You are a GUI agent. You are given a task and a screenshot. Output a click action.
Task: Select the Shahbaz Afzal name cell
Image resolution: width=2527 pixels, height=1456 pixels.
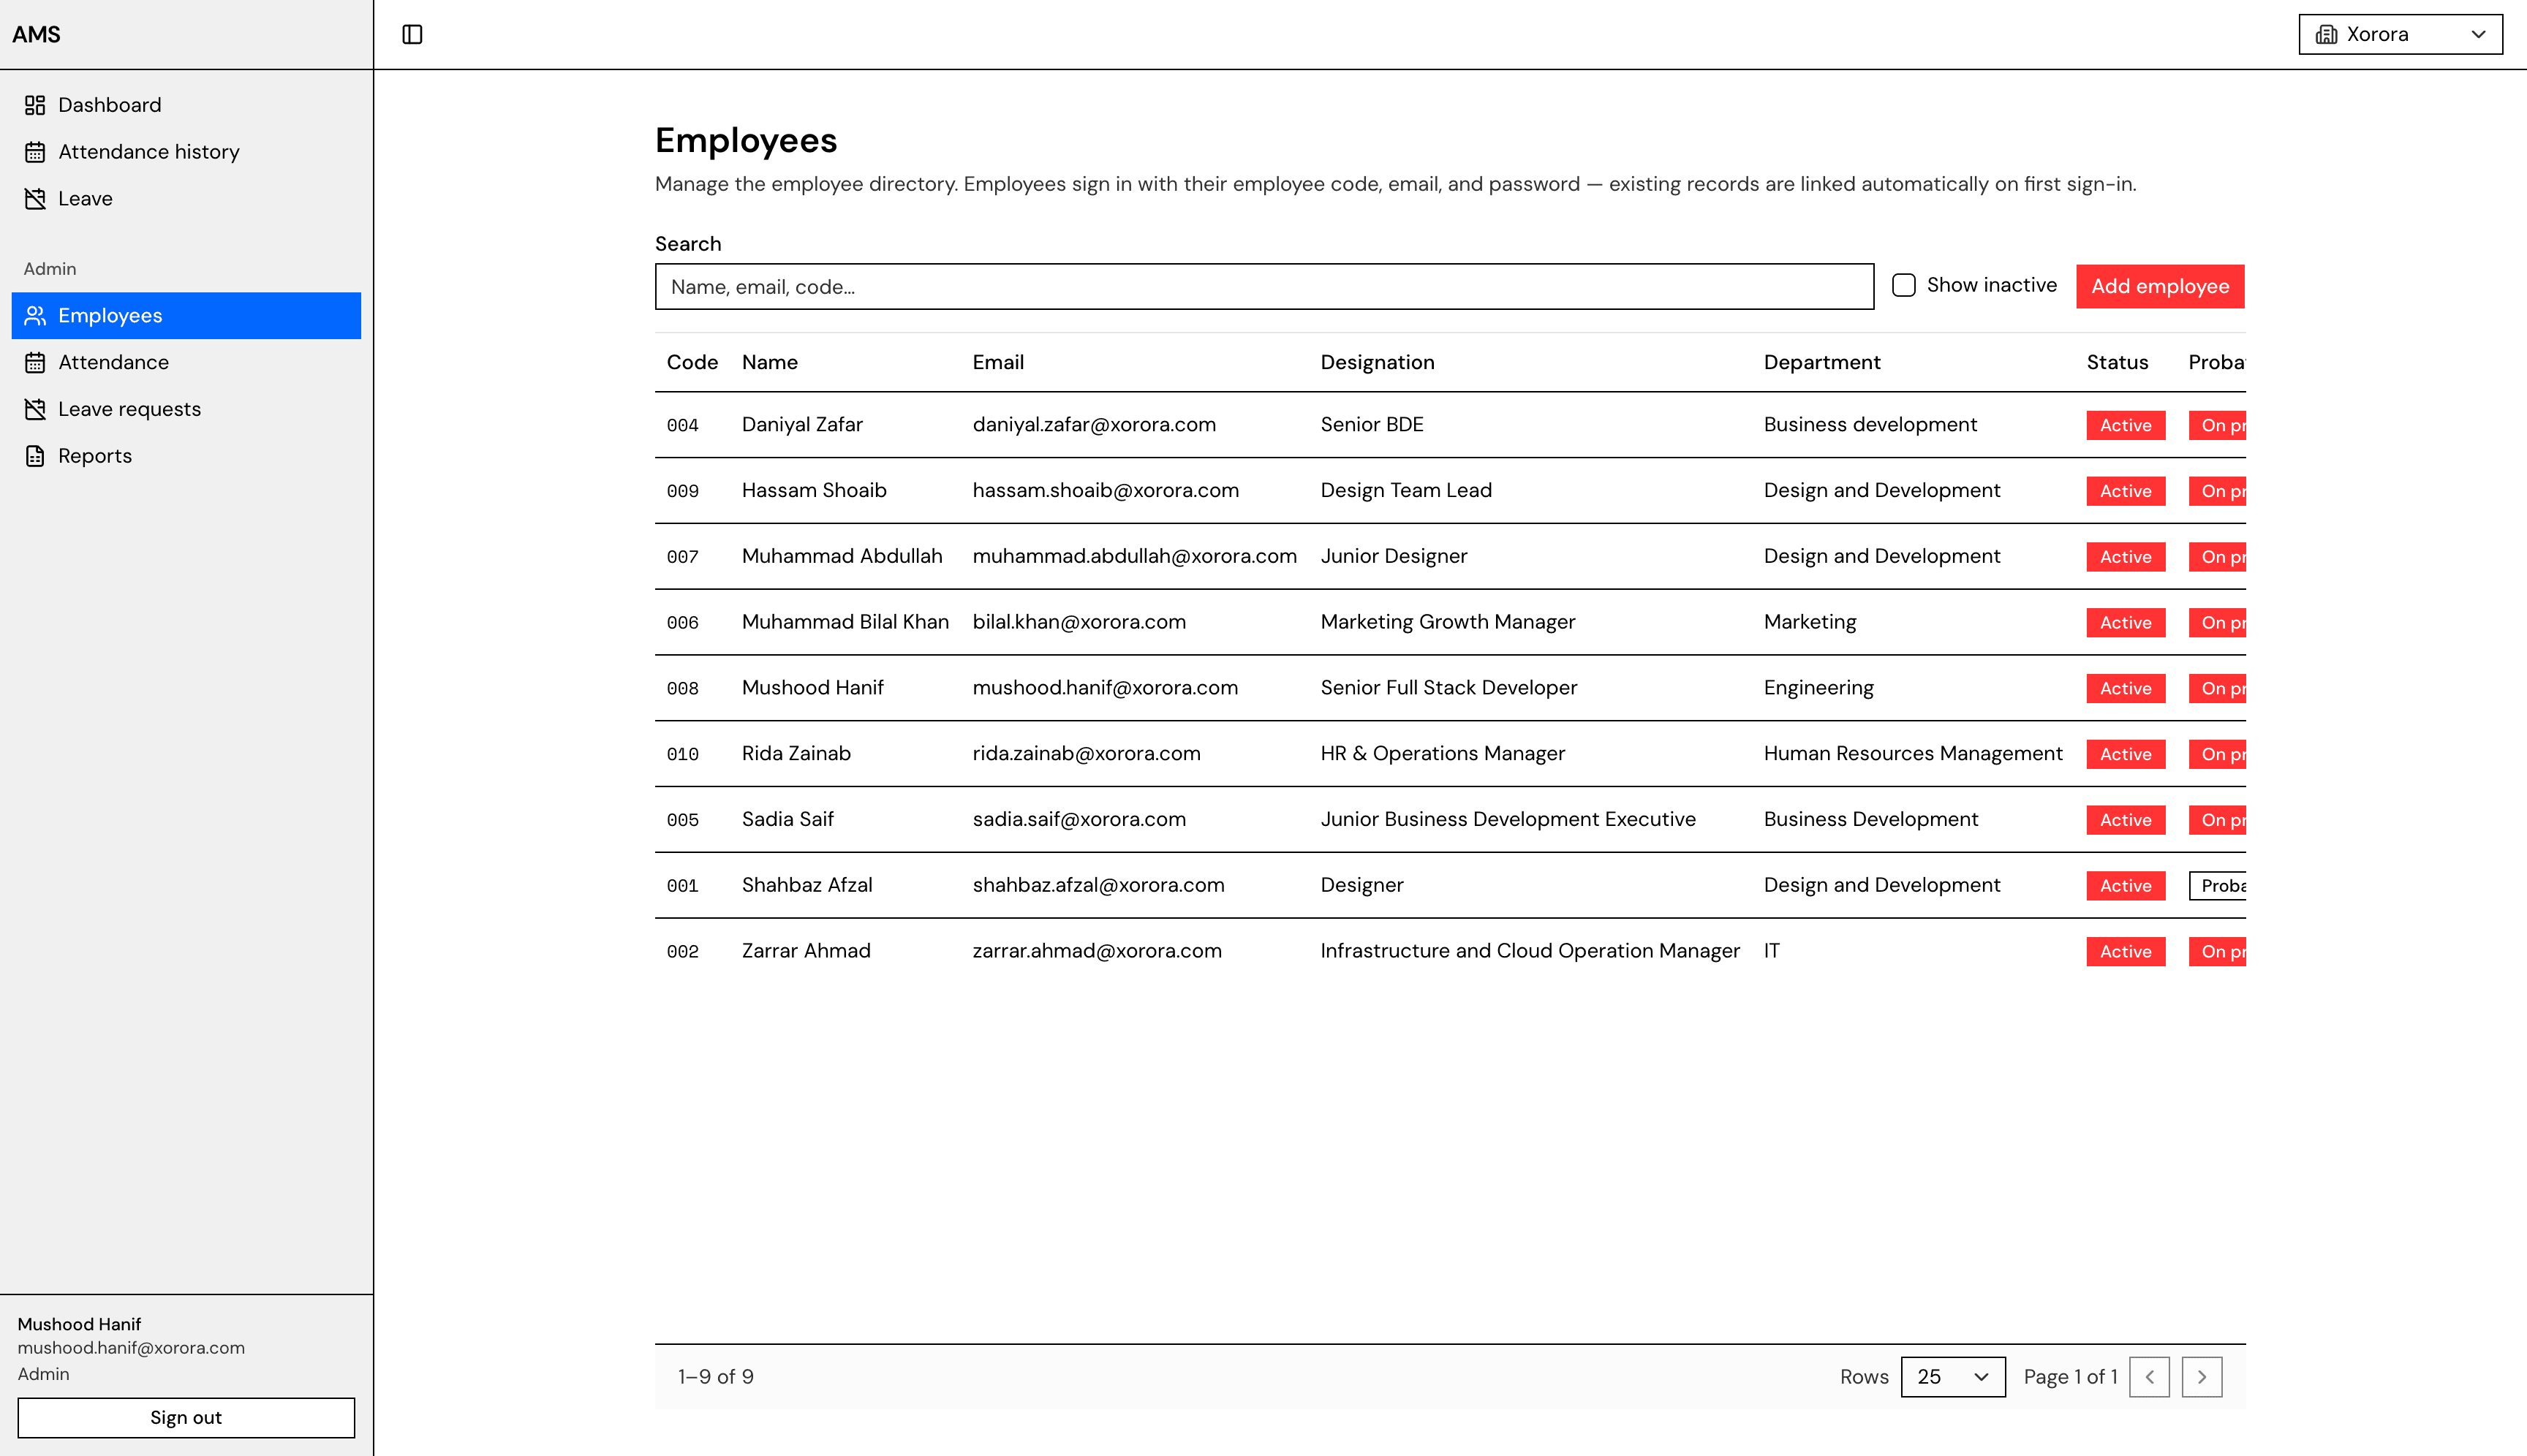807,886
